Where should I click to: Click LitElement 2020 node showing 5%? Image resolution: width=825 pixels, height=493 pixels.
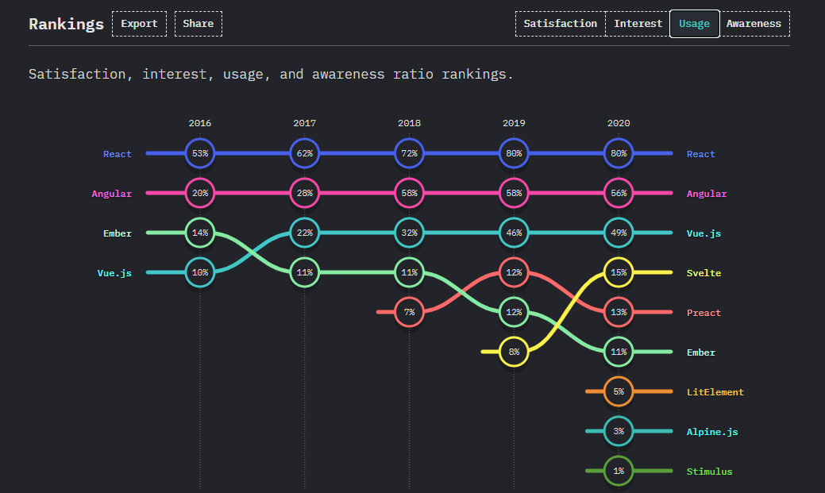click(x=619, y=391)
